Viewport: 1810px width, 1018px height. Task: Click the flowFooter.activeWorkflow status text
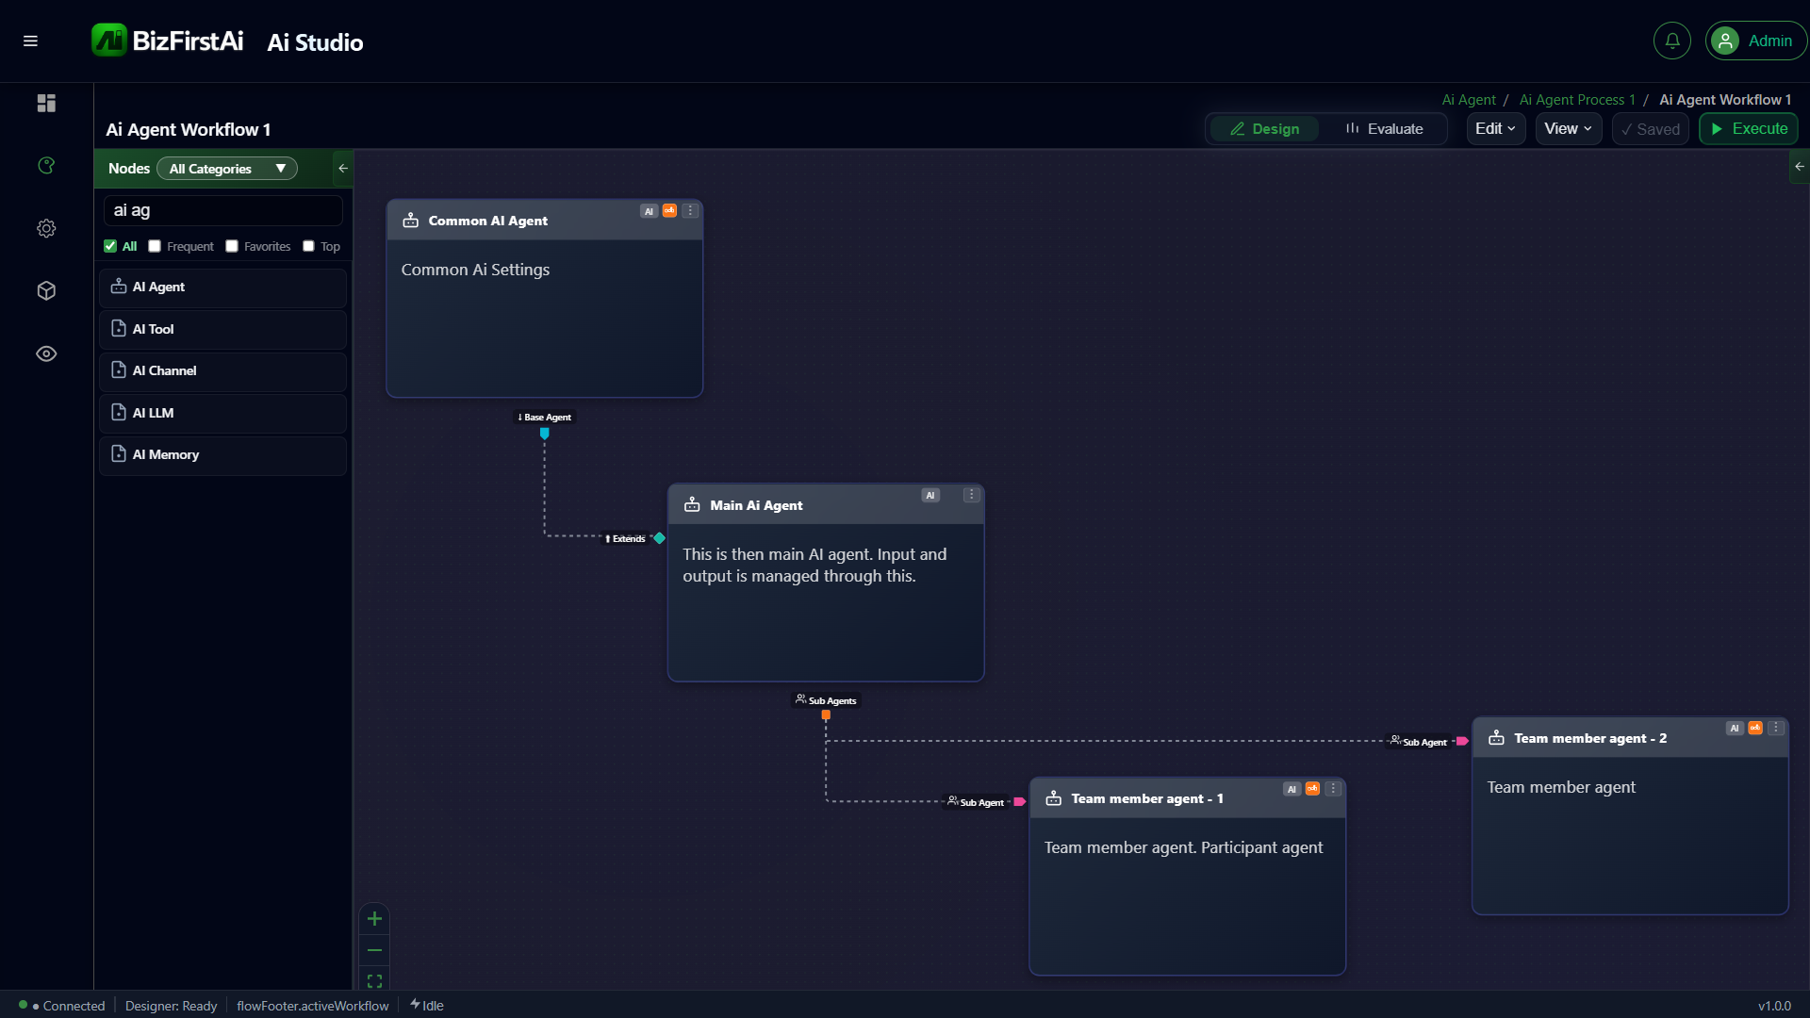(312, 1006)
